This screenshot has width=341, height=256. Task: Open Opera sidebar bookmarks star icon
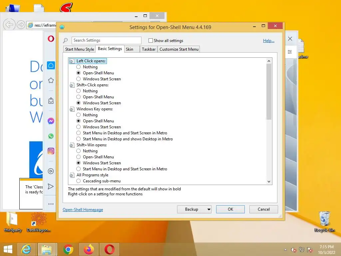point(51,81)
